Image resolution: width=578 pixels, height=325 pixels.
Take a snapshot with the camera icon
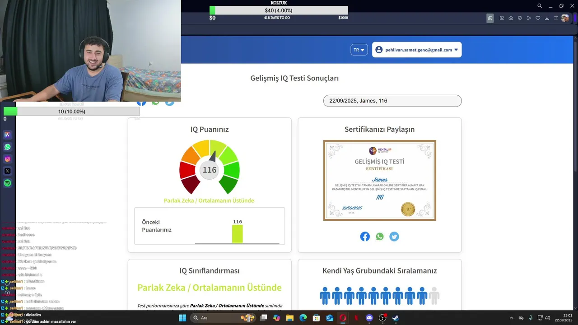coord(511,18)
